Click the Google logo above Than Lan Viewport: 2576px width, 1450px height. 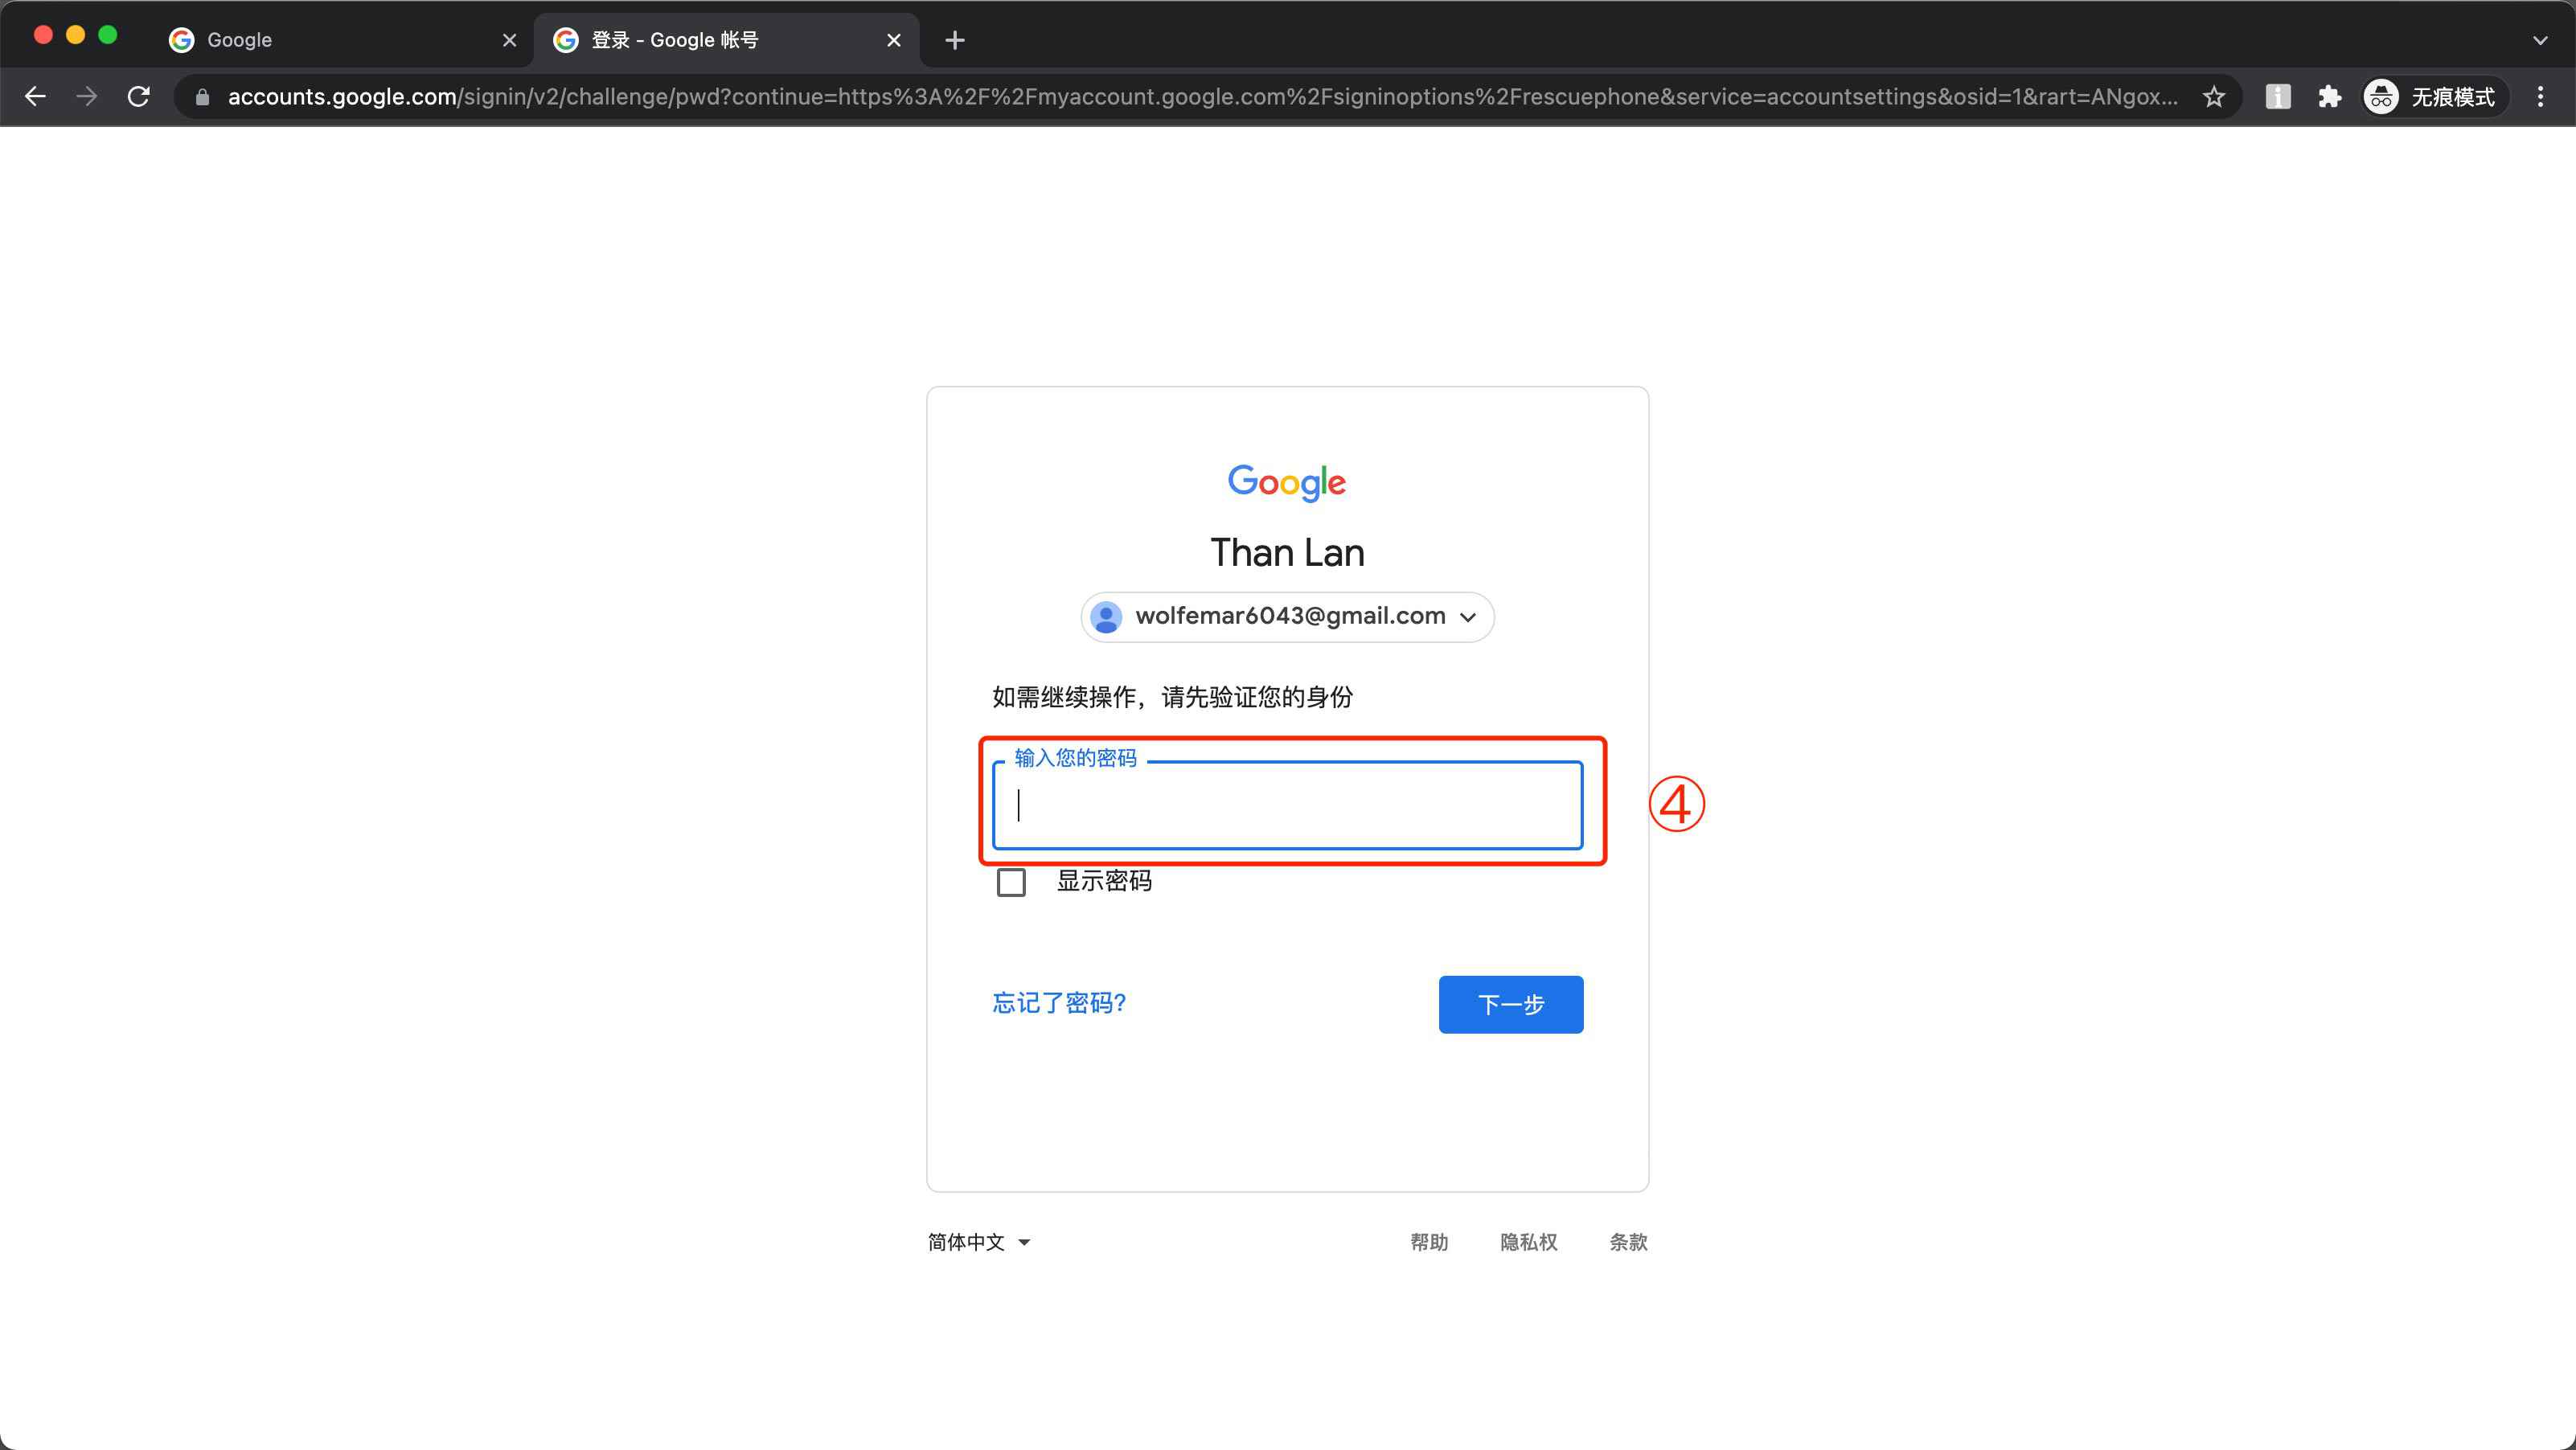tap(1287, 483)
